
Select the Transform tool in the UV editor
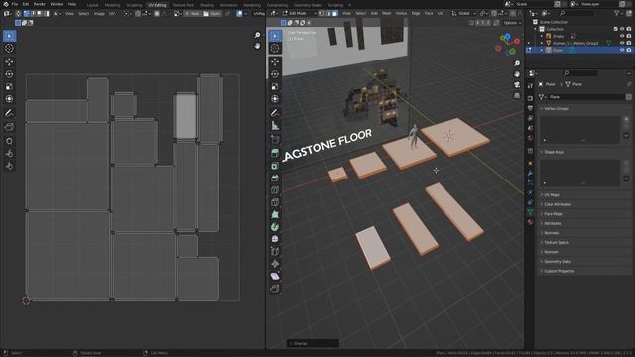[x=9, y=99]
